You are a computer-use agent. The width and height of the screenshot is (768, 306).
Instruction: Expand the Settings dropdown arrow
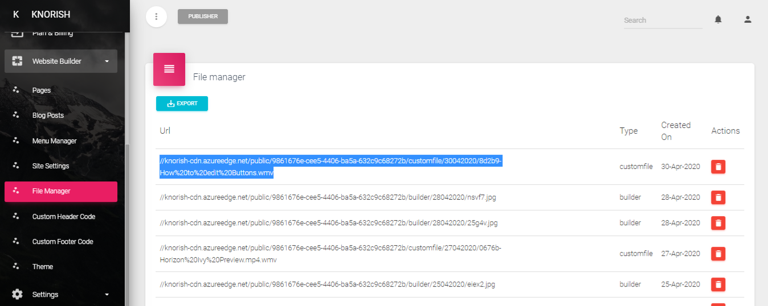tap(107, 295)
